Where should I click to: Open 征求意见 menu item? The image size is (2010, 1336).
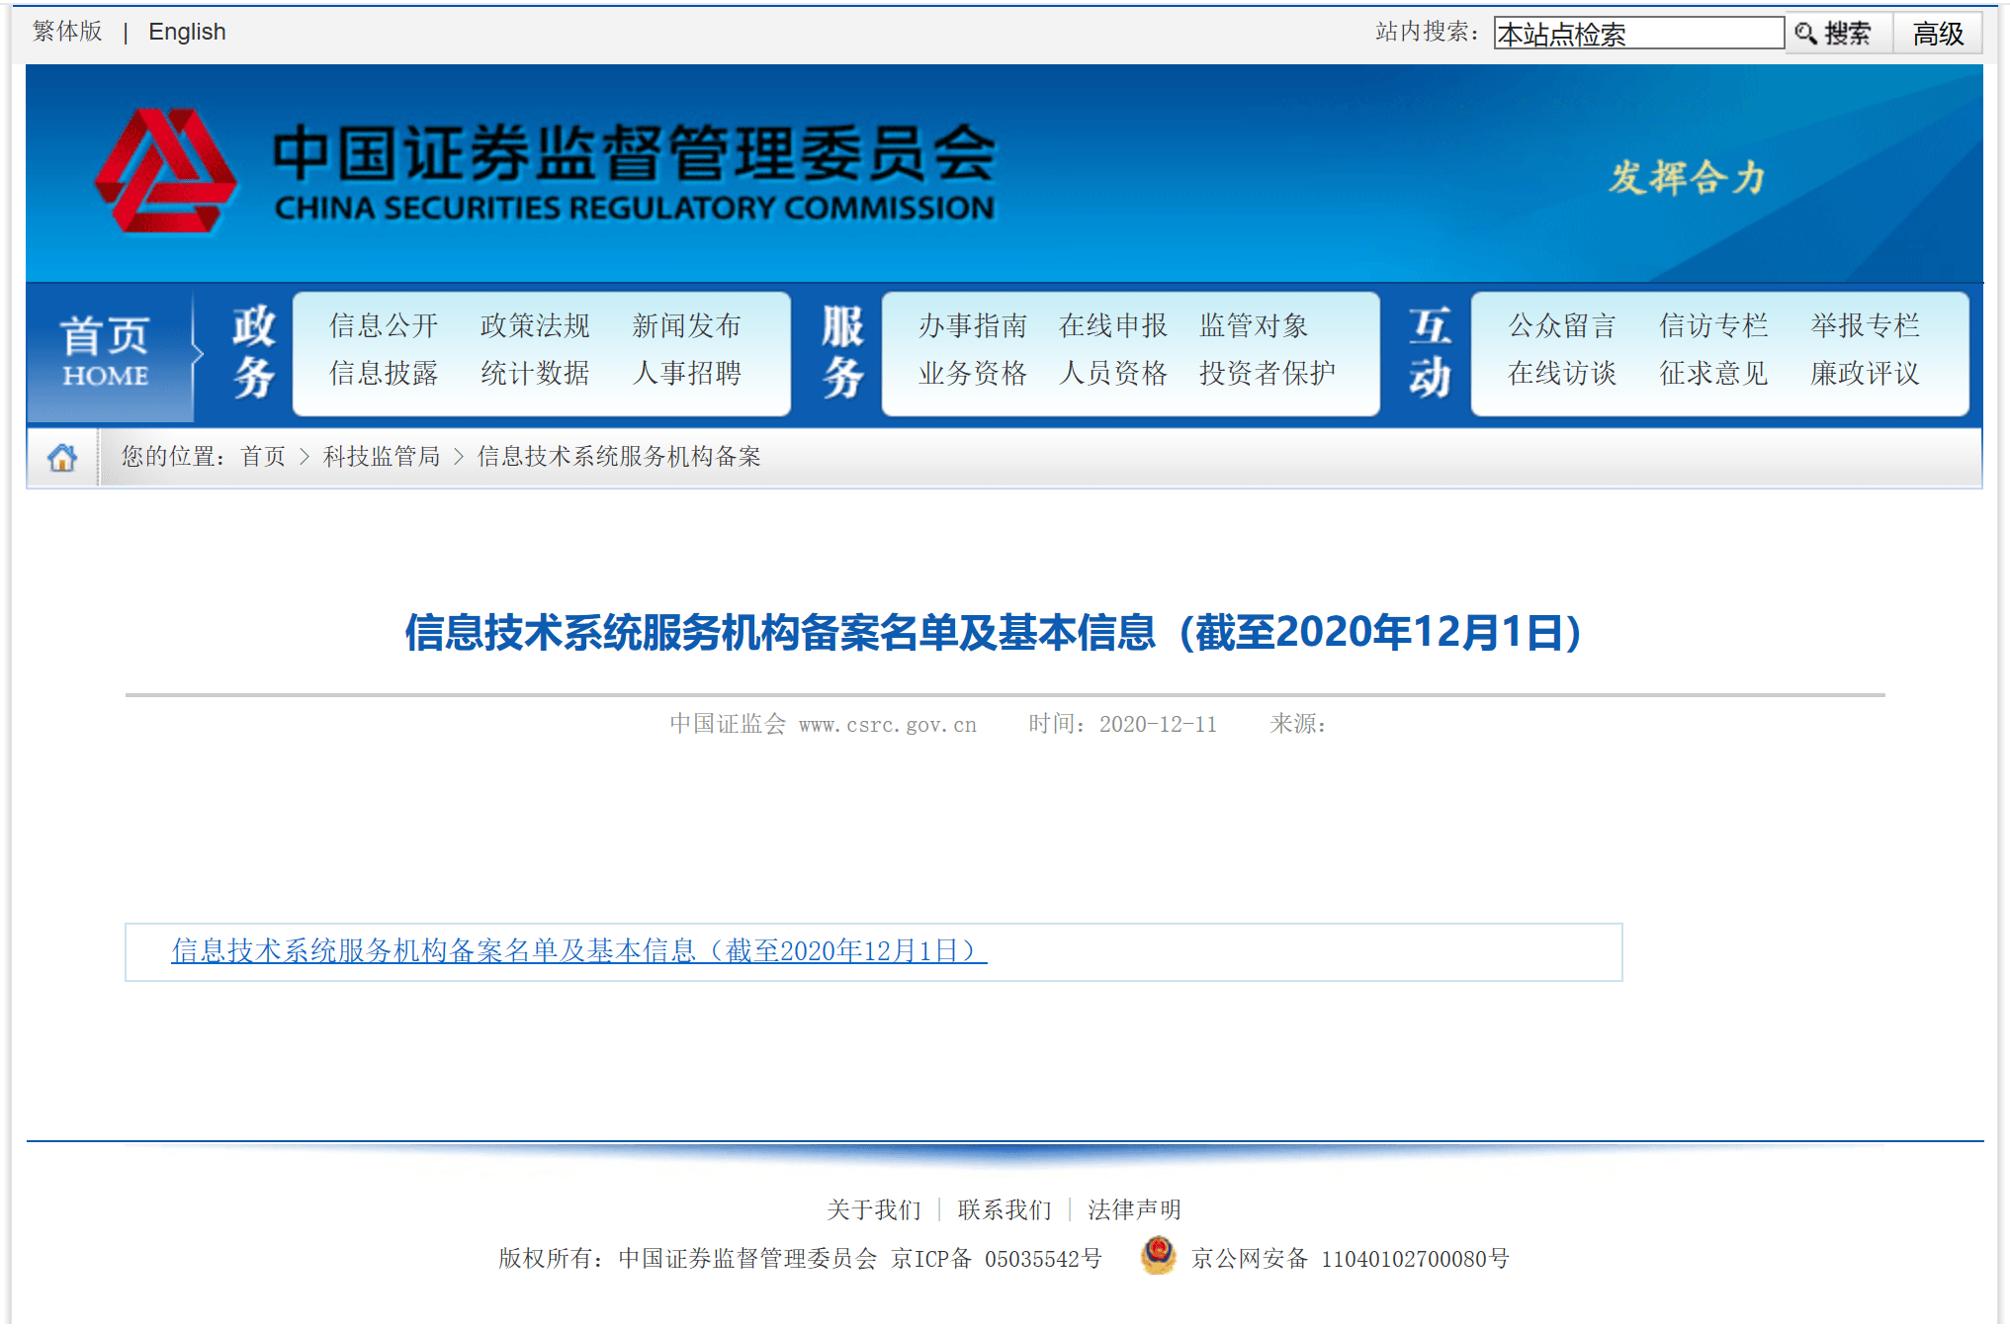1713,373
